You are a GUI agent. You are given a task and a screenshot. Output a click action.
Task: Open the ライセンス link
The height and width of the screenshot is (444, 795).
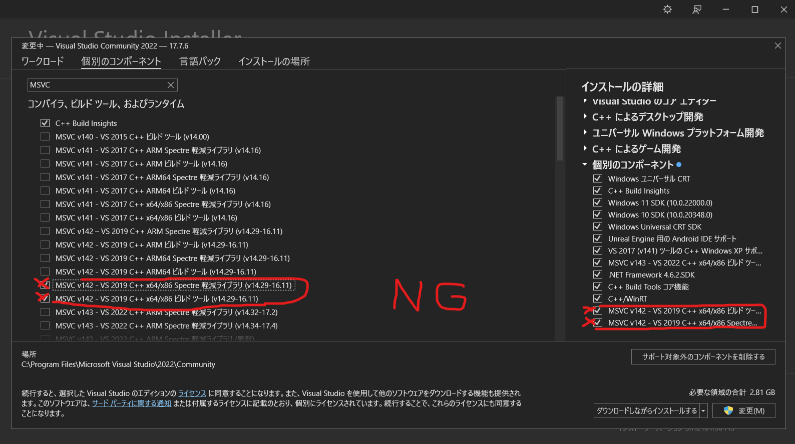point(192,393)
